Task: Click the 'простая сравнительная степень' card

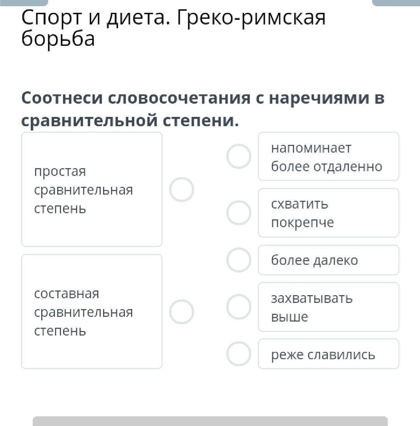Action: tap(91, 190)
